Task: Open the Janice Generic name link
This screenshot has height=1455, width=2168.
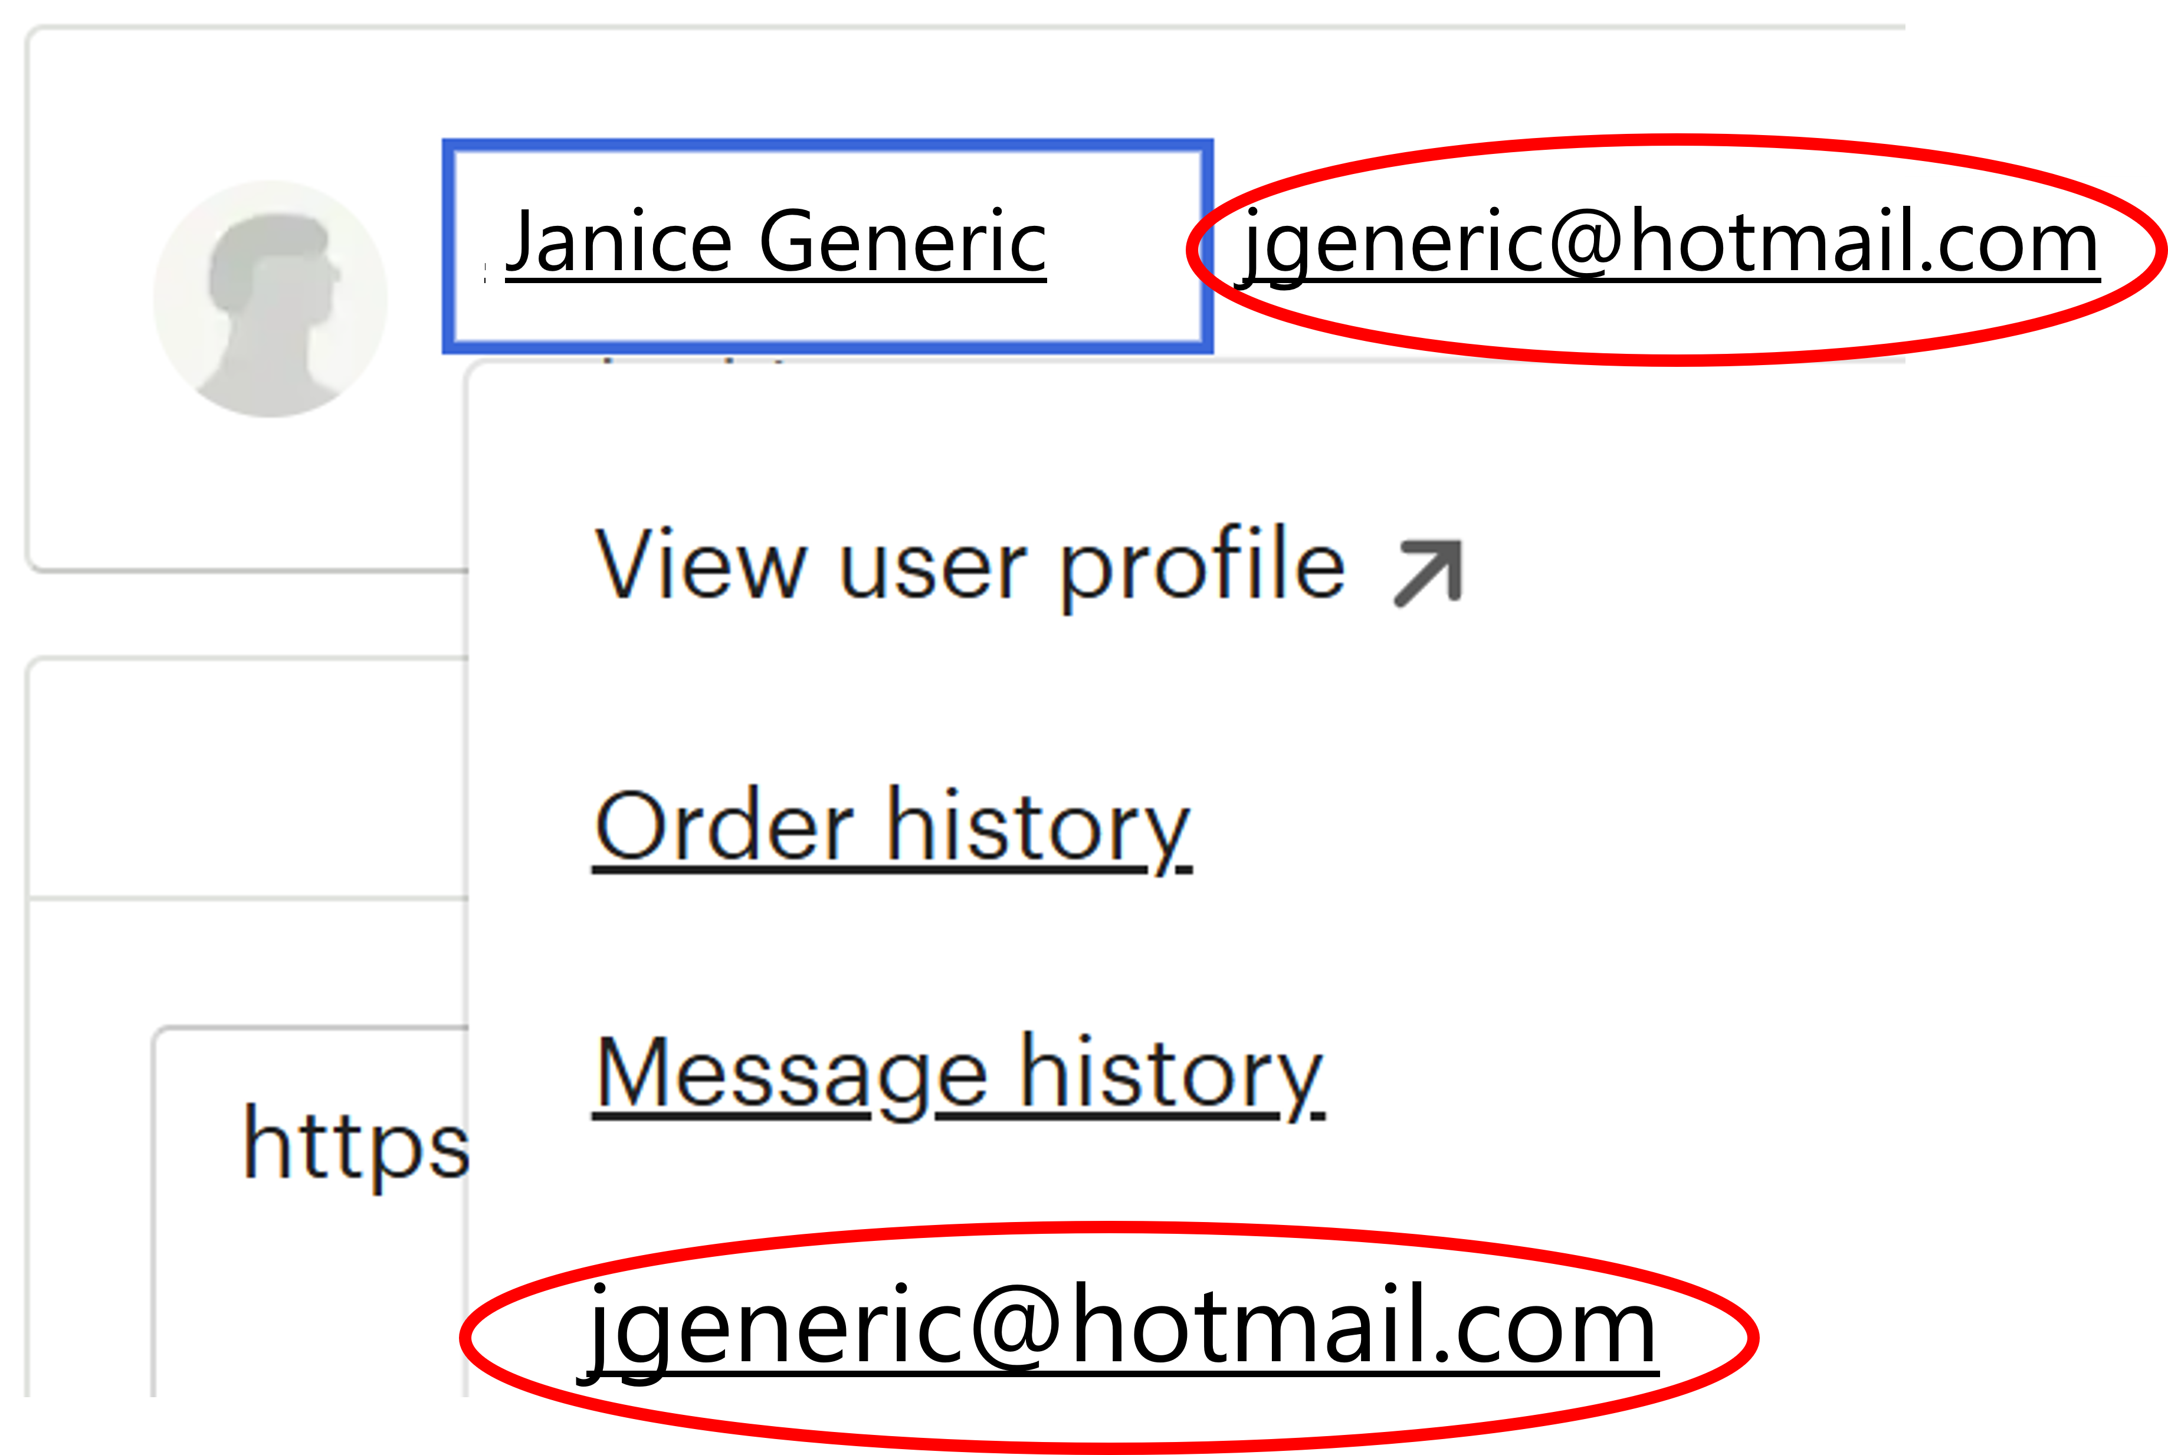Action: pyautogui.click(x=776, y=243)
